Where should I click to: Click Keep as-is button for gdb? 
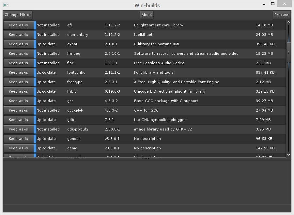[19, 120]
